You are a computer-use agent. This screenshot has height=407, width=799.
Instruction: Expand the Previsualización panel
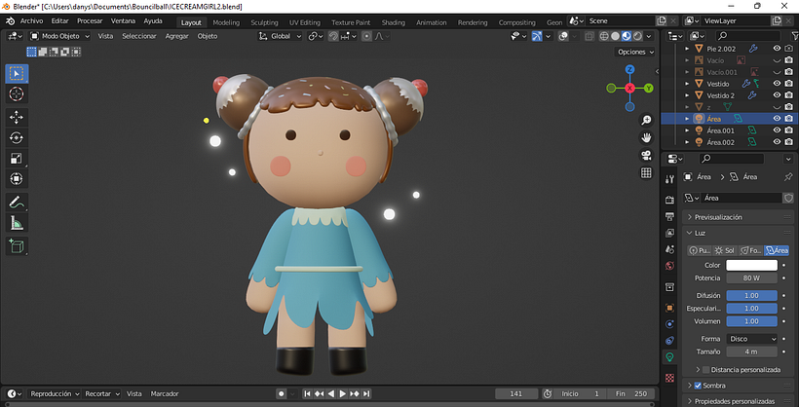[x=738, y=217]
